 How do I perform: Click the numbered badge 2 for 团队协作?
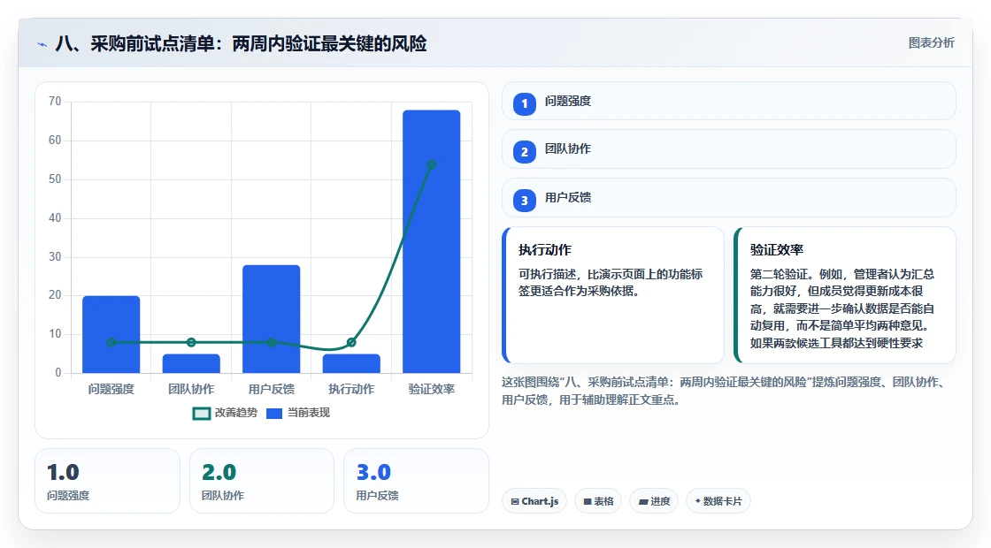[524, 151]
